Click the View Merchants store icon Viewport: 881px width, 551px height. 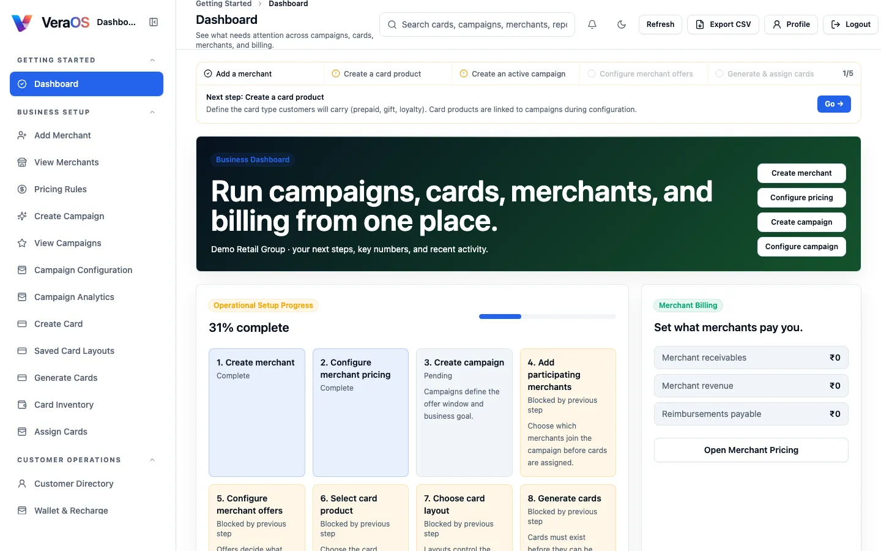click(22, 162)
